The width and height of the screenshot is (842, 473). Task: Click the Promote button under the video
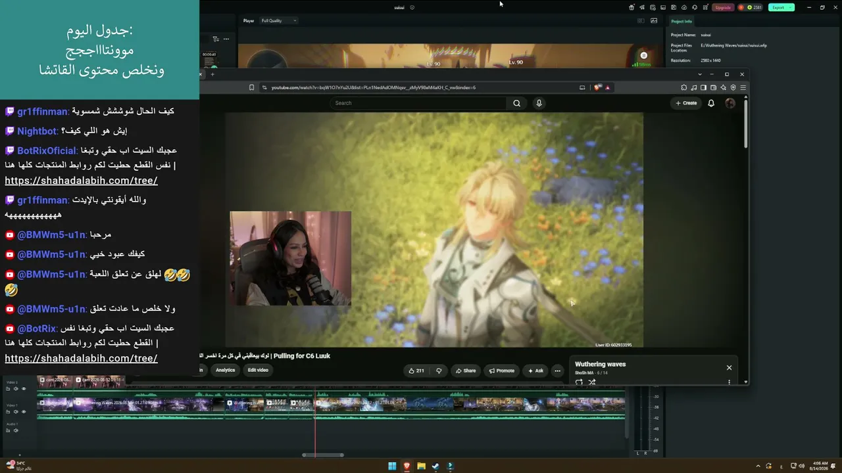pos(501,371)
